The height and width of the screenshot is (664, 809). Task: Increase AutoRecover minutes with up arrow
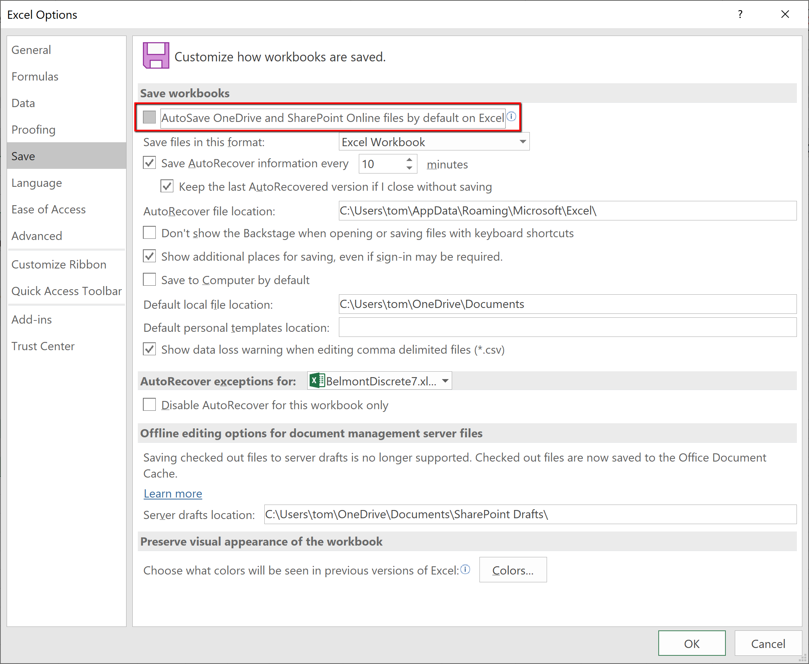[x=409, y=159]
